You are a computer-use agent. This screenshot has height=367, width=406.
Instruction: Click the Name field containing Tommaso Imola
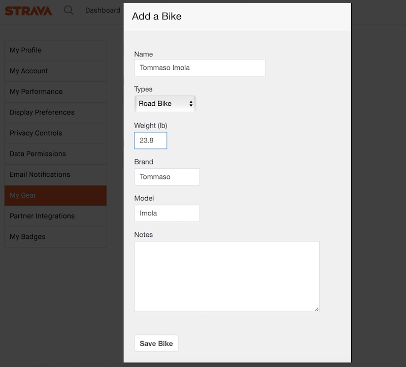point(199,68)
